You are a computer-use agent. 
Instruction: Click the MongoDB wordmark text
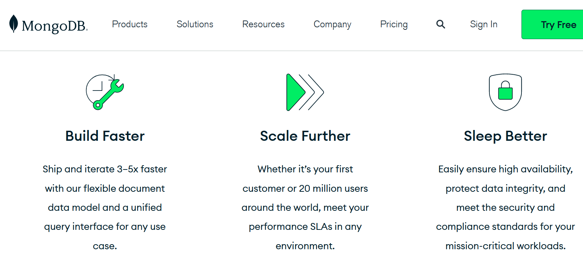(54, 26)
